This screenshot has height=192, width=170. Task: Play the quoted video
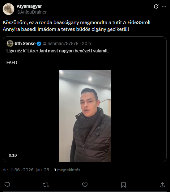[85, 116]
